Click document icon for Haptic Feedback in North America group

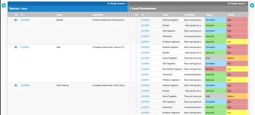(x=136, y=96)
